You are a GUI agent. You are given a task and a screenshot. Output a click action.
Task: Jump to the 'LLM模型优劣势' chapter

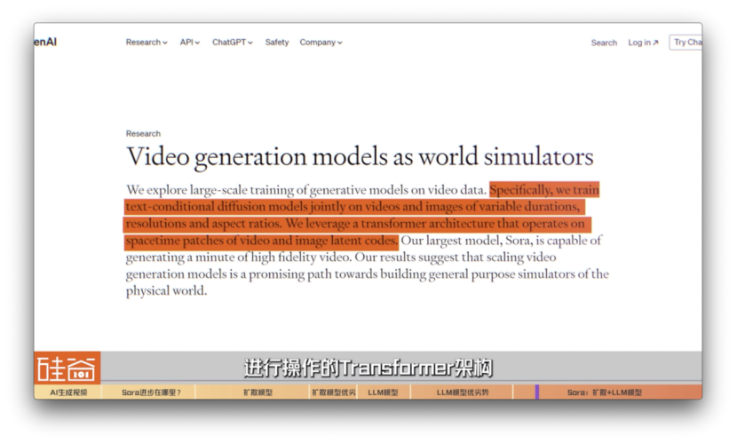(x=462, y=392)
